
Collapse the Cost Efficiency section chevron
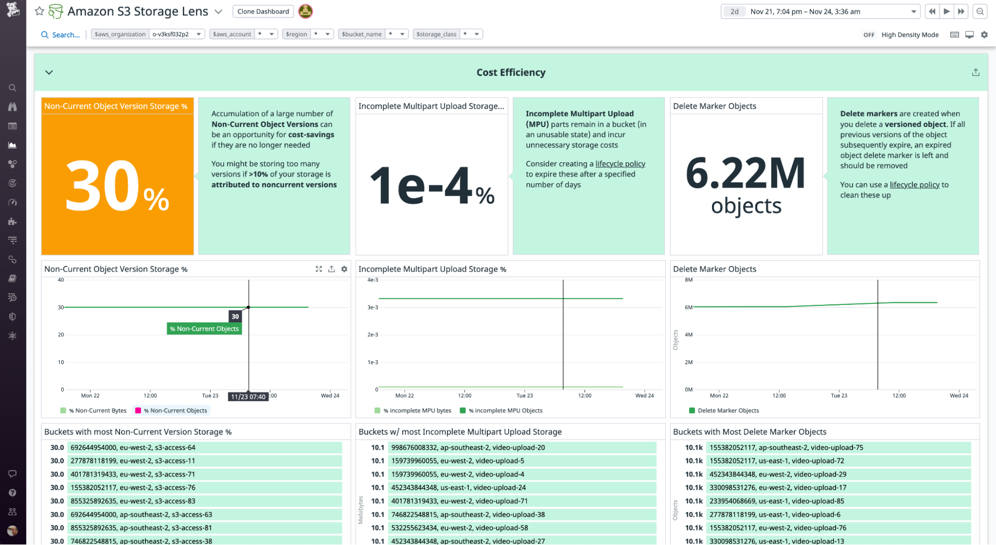[x=49, y=72]
